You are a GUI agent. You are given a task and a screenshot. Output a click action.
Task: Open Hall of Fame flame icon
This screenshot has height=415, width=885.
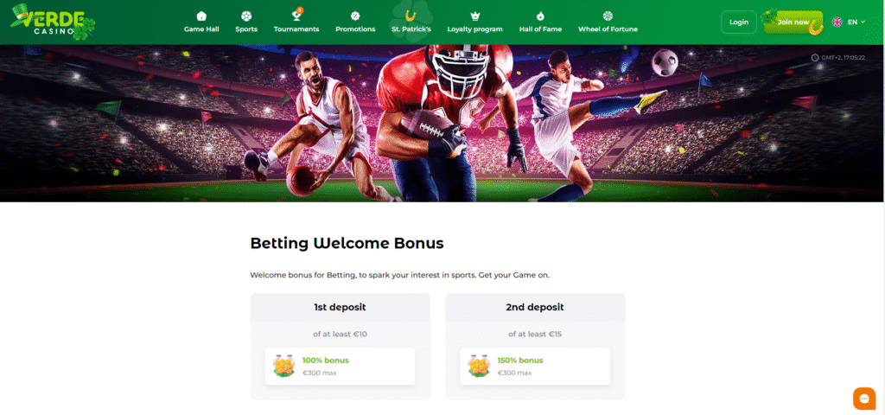tap(540, 16)
